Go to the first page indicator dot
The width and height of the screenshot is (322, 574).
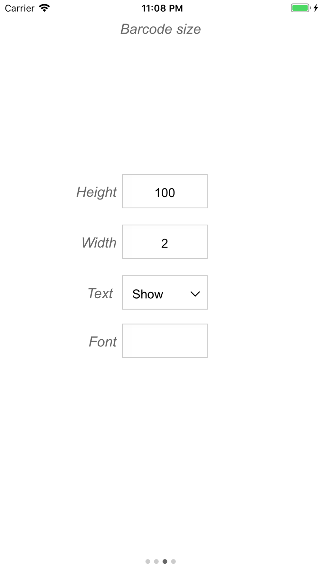click(148, 561)
